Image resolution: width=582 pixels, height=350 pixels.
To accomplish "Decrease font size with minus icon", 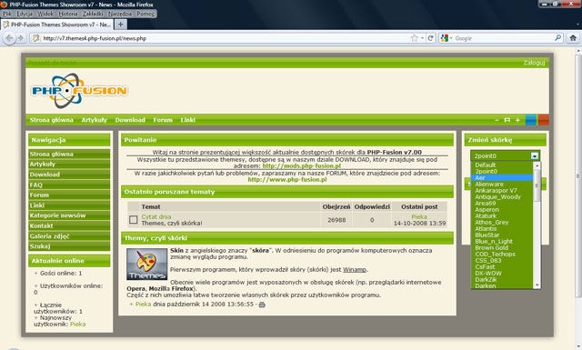I will pos(497,120).
